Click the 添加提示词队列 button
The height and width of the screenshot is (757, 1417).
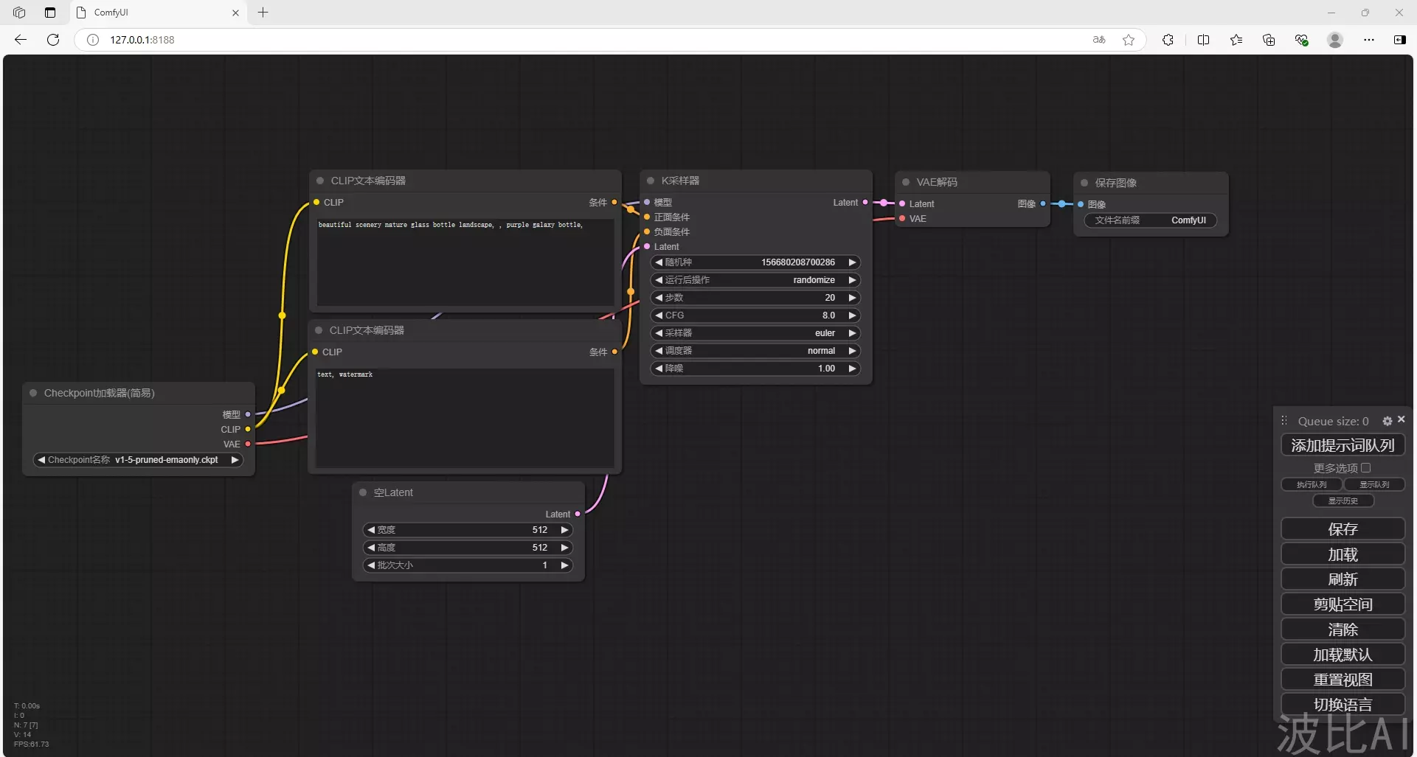1342,445
